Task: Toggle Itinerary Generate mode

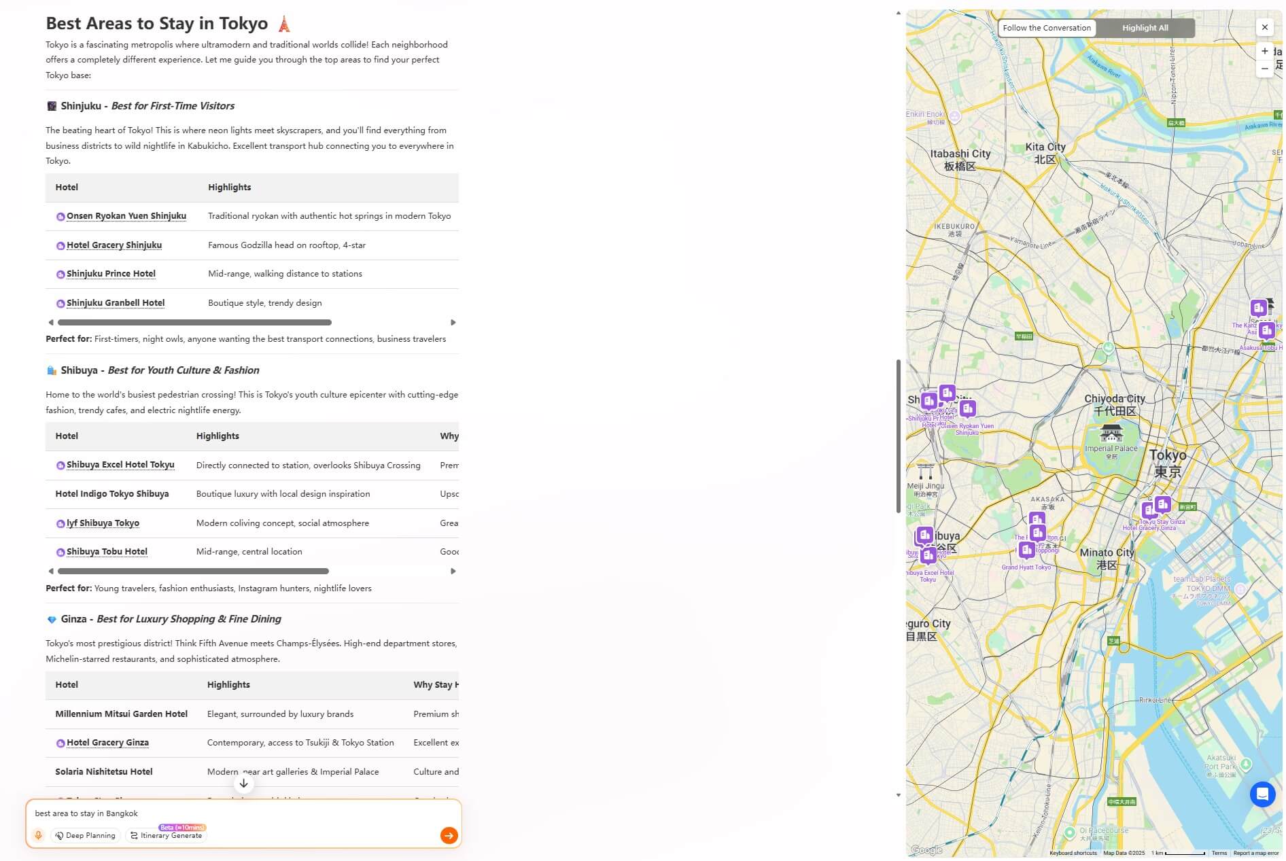Action: 167,835
